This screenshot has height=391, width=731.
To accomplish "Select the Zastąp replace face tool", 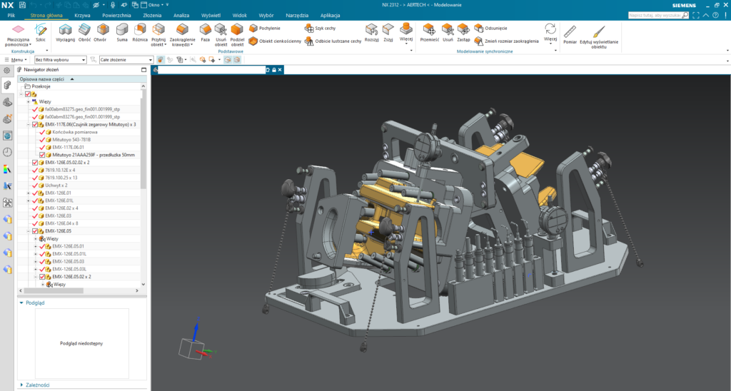I will pos(463,33).
